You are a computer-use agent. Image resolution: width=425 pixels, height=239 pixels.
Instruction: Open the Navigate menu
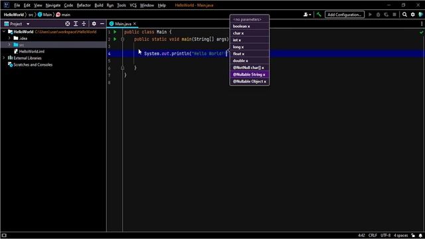(x=53, y=5)
